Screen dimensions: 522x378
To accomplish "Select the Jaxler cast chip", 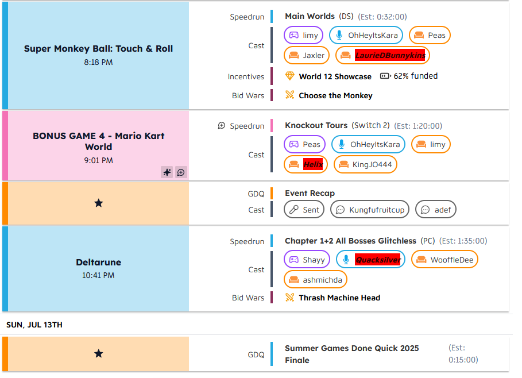I will [307, 55].
